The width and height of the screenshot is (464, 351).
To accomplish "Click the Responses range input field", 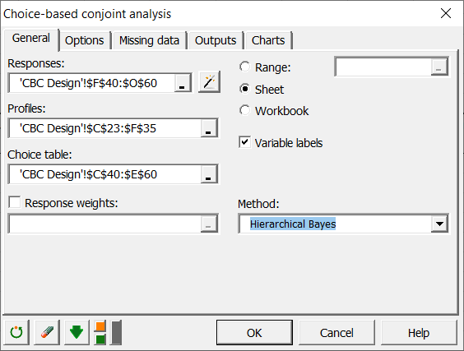I will tap(92, 83).
